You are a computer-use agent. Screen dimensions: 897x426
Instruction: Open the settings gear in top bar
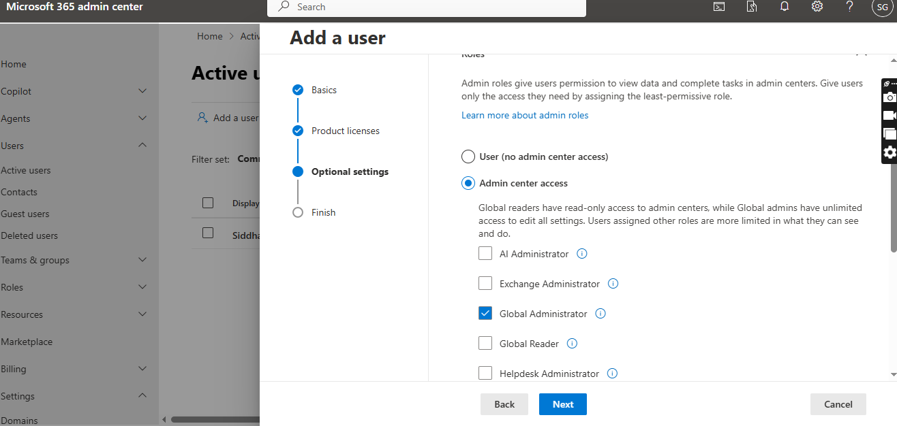tap(817, 7)
